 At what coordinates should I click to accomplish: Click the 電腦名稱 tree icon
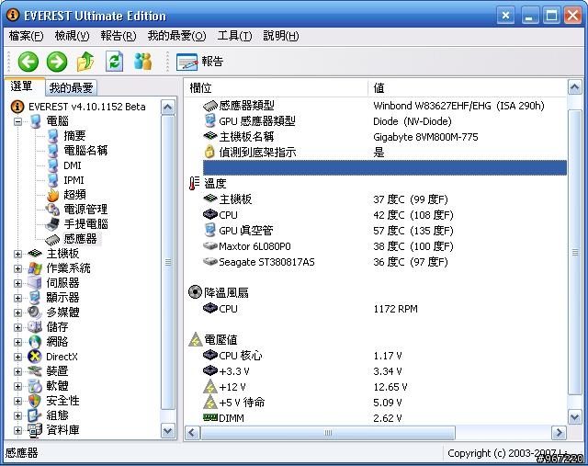53,151
